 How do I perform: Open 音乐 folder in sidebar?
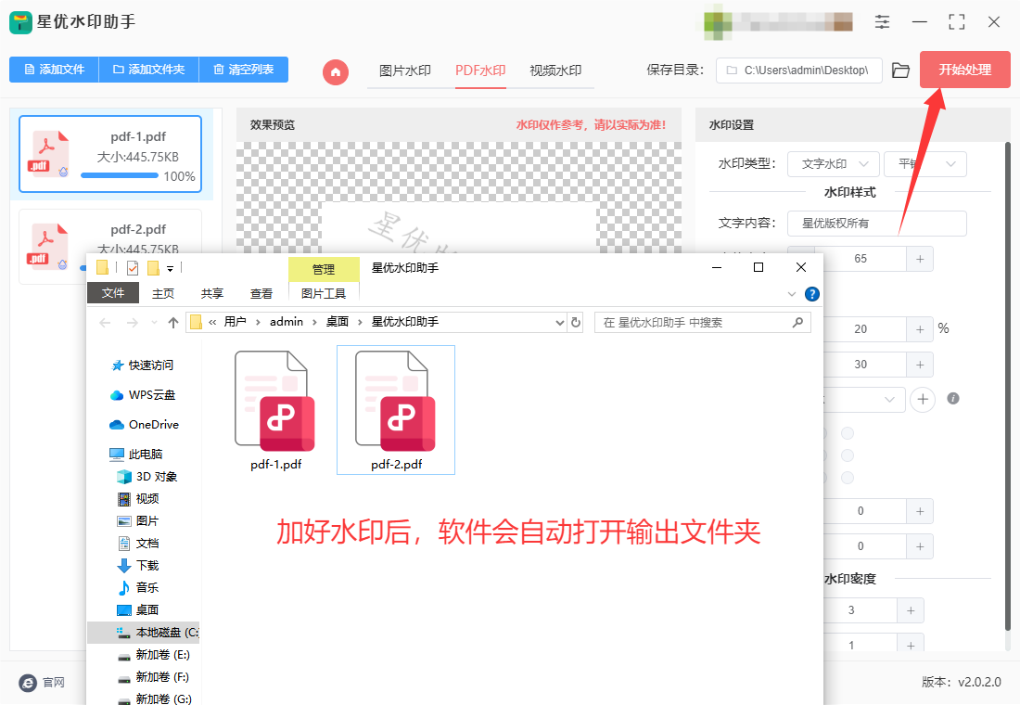click(x=138, y=587)
